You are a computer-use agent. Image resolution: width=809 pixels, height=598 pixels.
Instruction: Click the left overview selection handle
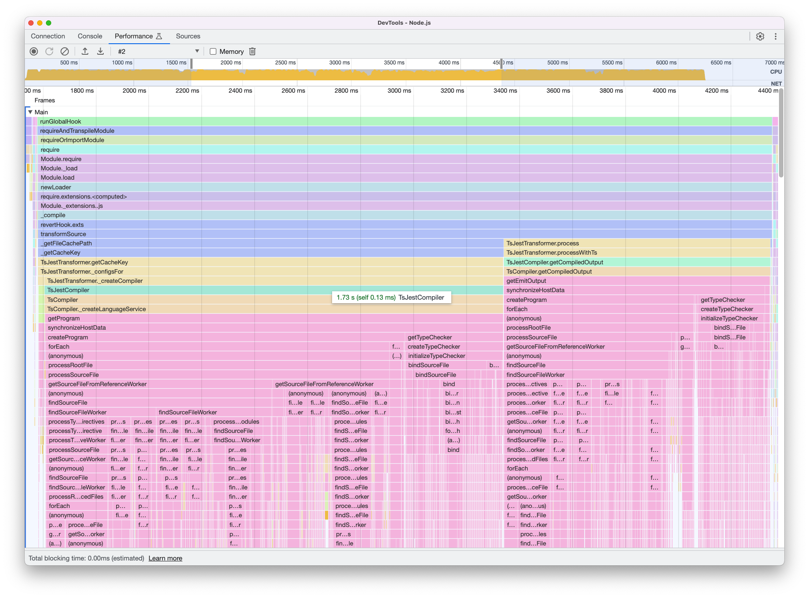tap(191, 64)
